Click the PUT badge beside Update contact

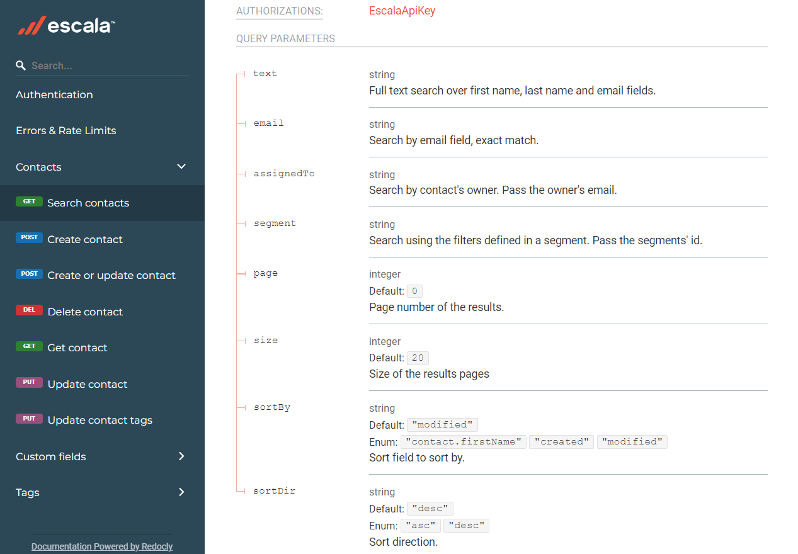pos(29,383)
